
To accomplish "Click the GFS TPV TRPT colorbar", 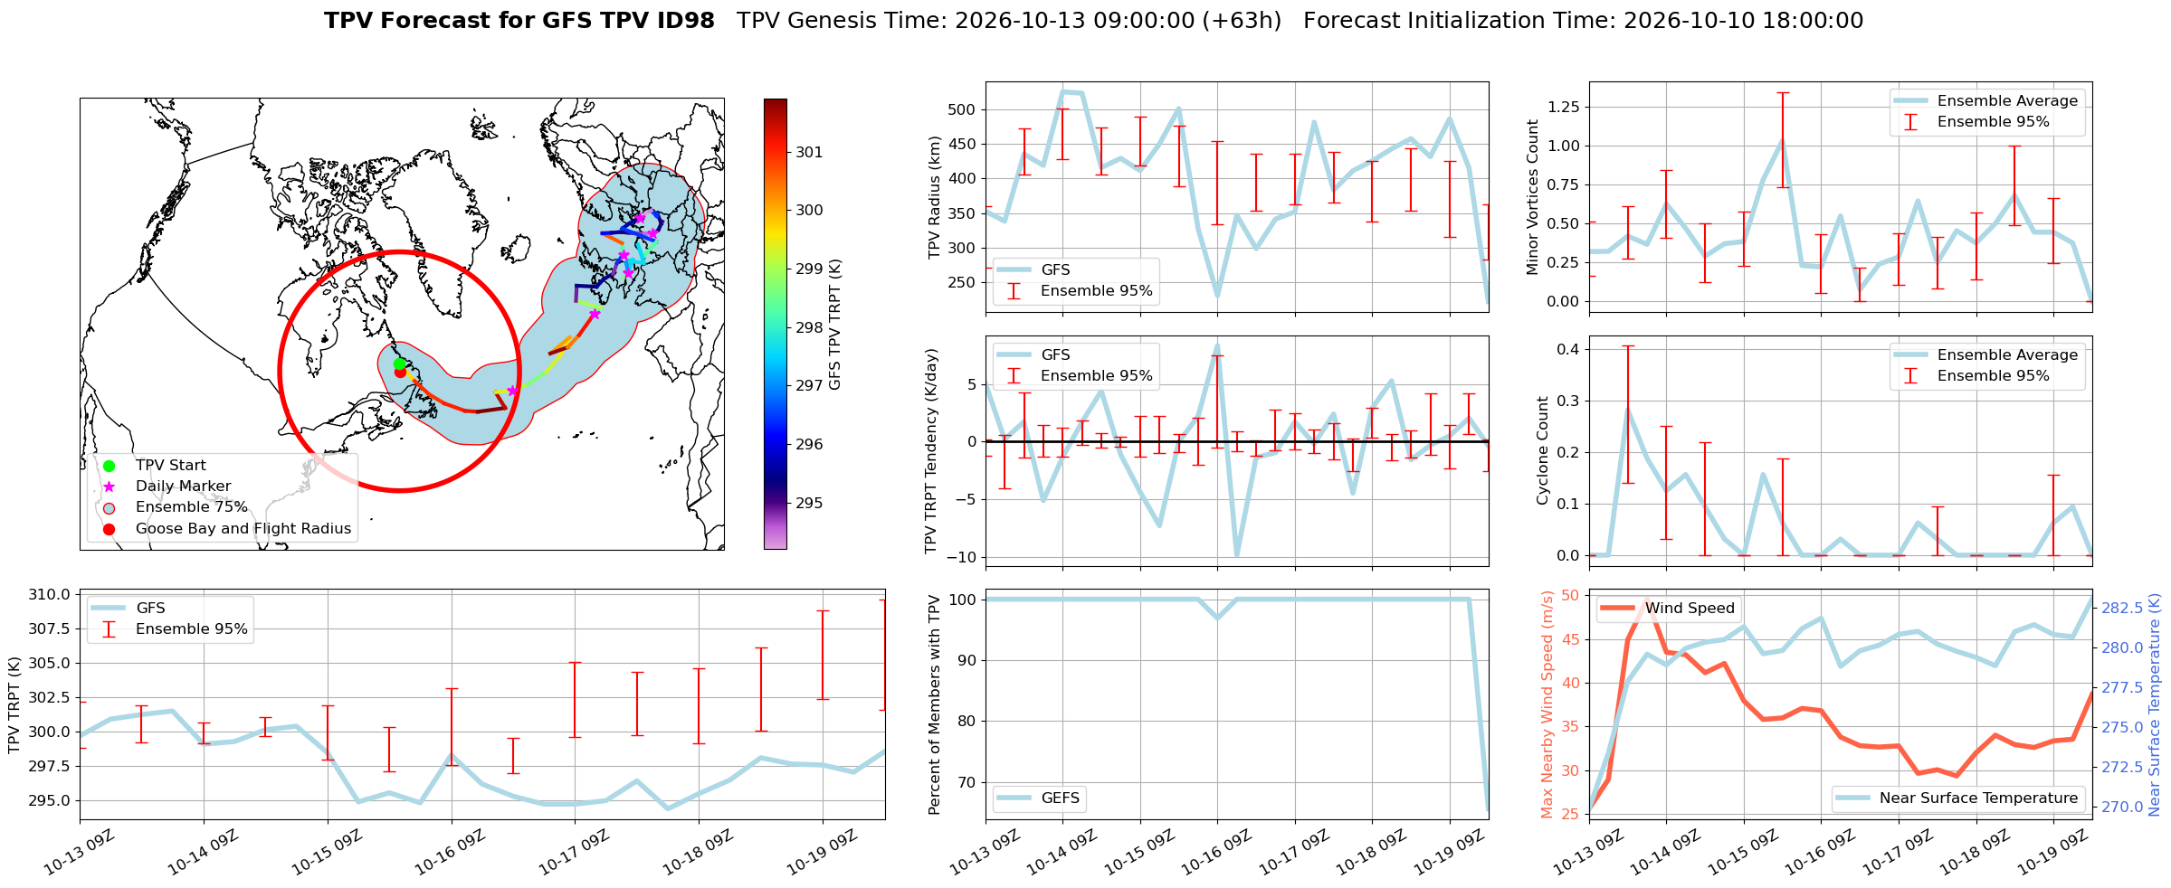I will coord(775,324).
